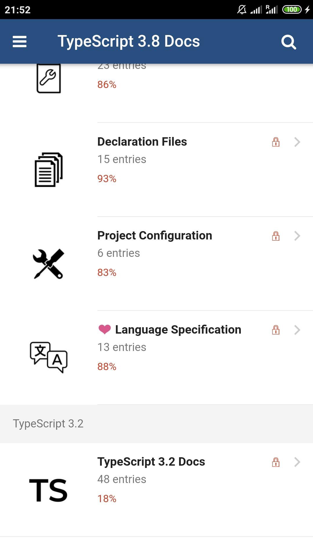Image resolution: width=313 pixels, height=556 pixels.
Task: Tap the wrench document icon
Action: click(49, 78)
